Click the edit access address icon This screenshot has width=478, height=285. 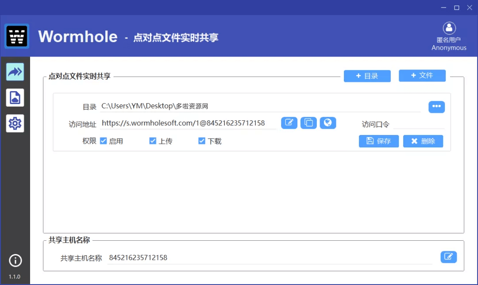pos(289,123)
